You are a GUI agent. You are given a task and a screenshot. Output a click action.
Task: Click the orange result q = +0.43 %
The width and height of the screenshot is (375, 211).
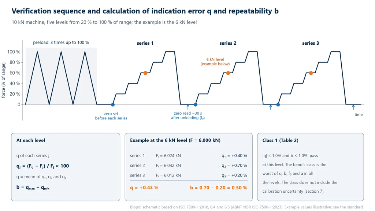tap(144, 188)
